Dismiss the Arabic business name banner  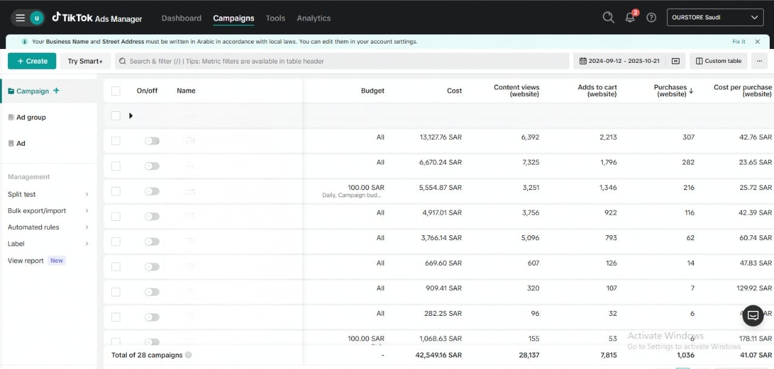click(x=757, y=42)
